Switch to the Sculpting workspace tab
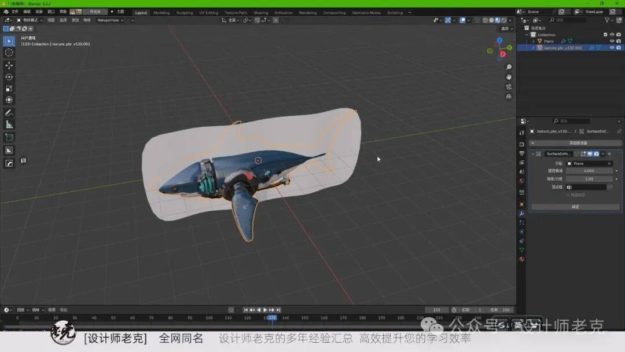This screenshot has height=352, width=625. point(185,12)
